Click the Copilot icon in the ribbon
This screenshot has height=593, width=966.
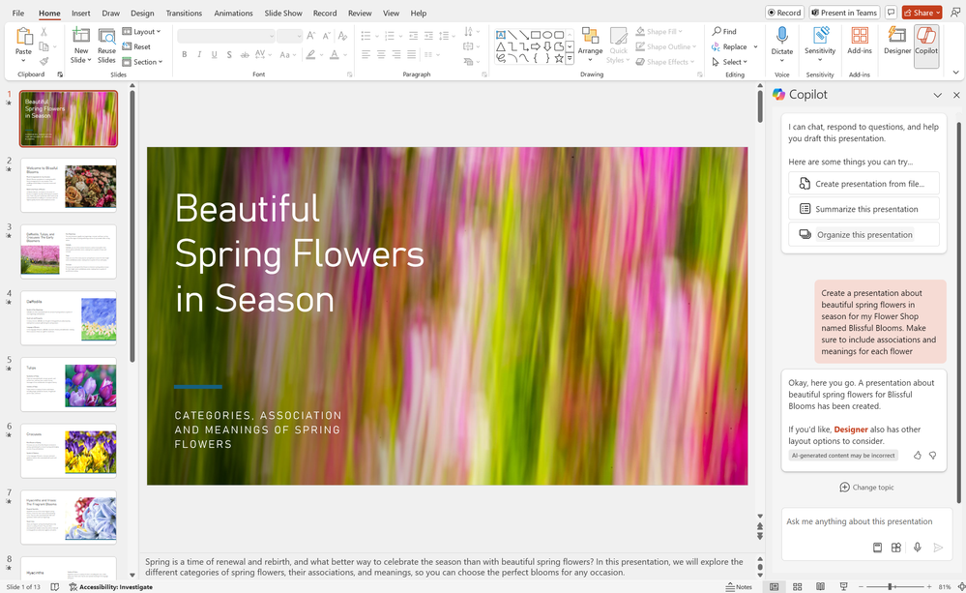point(925,43)
